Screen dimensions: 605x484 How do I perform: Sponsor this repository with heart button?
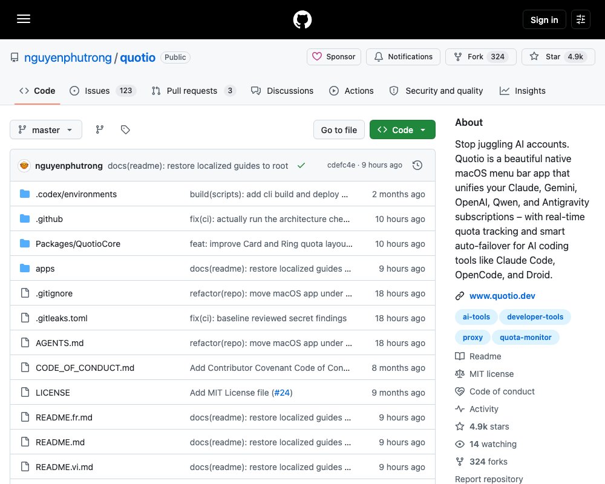(334, 57)
